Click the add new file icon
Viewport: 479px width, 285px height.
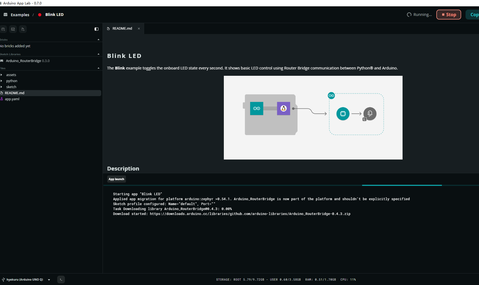[23, 29]
